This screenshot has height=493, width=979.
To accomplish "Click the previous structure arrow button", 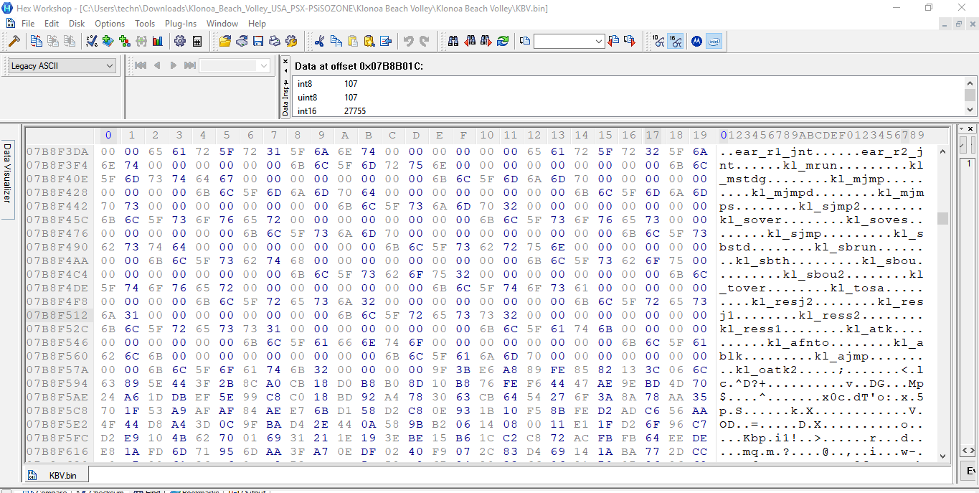I will pos(157,66).
